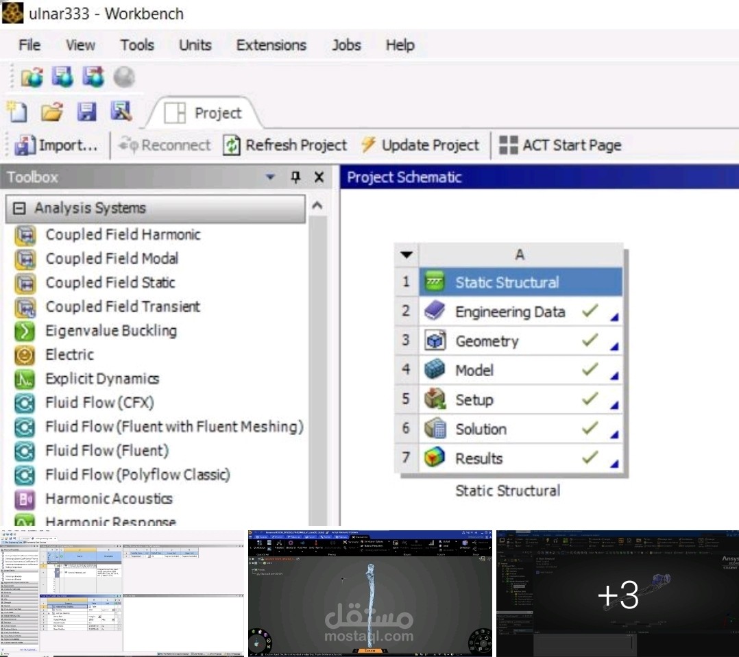This screenshot has height=657, width=739.
Task: Select the Explicit Dynamics icon
Action: [25, 379]
